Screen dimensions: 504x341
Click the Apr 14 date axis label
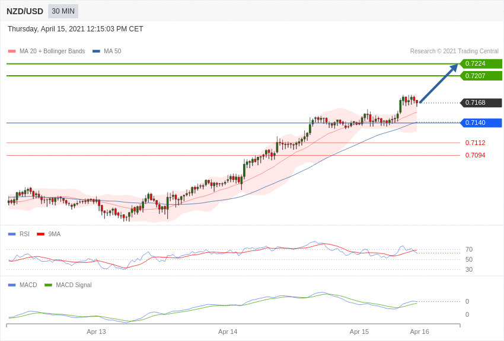point(228,332)
